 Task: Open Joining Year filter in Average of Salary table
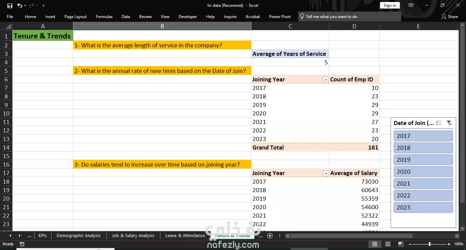(325, 173)
